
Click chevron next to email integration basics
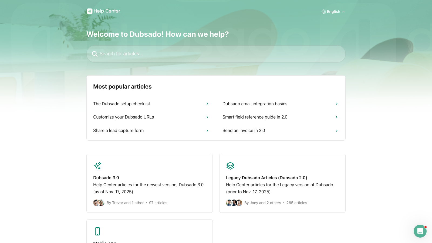point(337,104)
